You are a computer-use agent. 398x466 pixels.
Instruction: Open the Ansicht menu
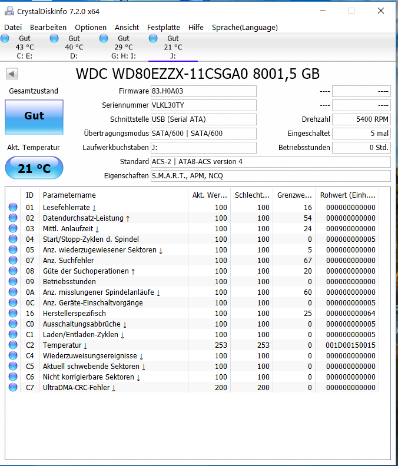pyautogui.click(x=127, y=27)
